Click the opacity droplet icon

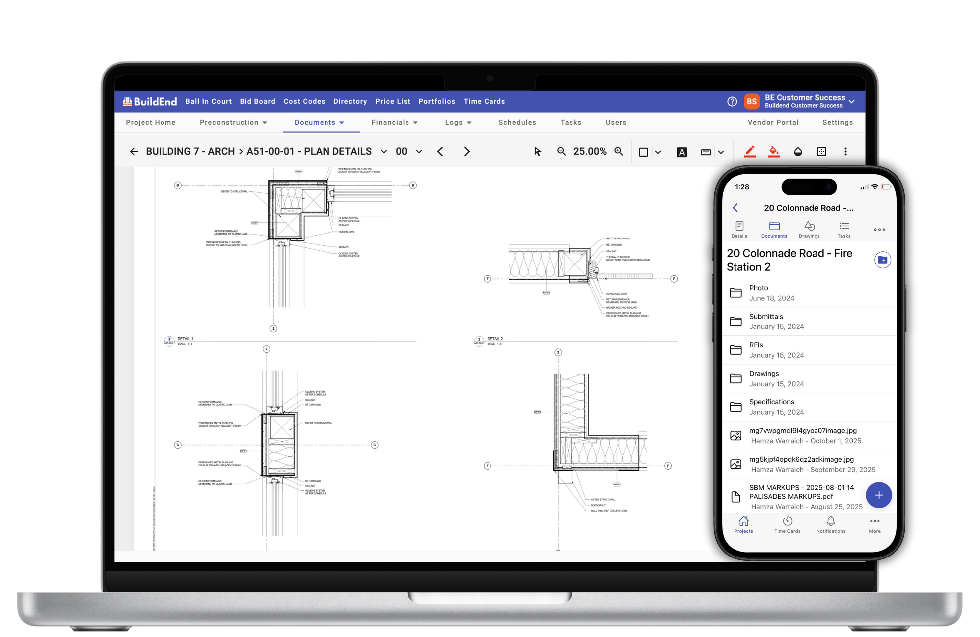[798, 152]
